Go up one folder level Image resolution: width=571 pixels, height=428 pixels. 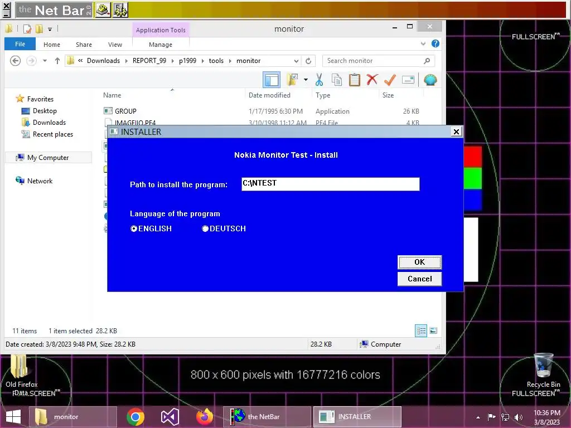coord(57,61)
